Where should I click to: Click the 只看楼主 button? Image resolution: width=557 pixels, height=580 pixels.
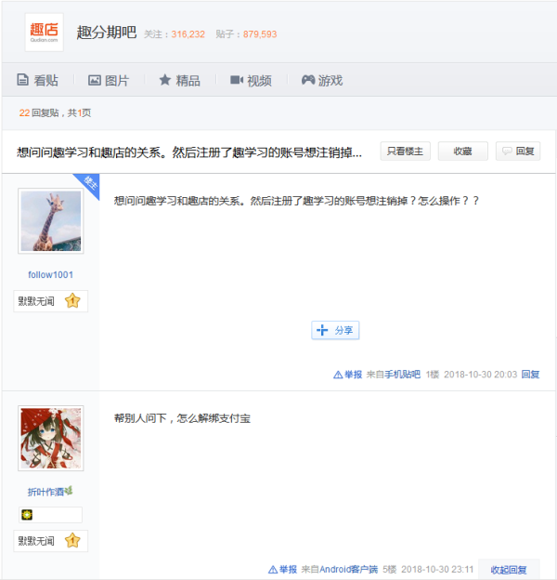[x=405, y=151]
